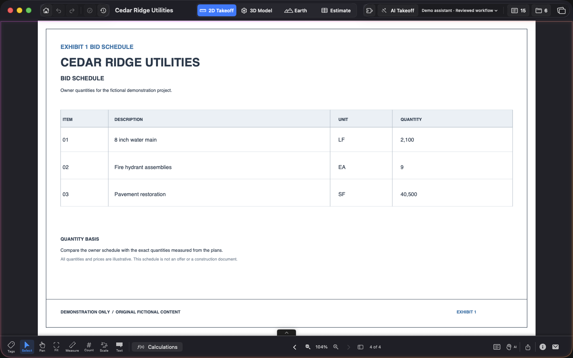573x358 pixels.
Task: Go to the Home screen icon
Action: [x=46, y=11]
